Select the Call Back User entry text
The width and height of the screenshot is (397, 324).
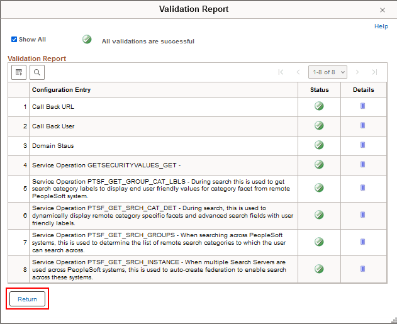[x=53, y=126]
